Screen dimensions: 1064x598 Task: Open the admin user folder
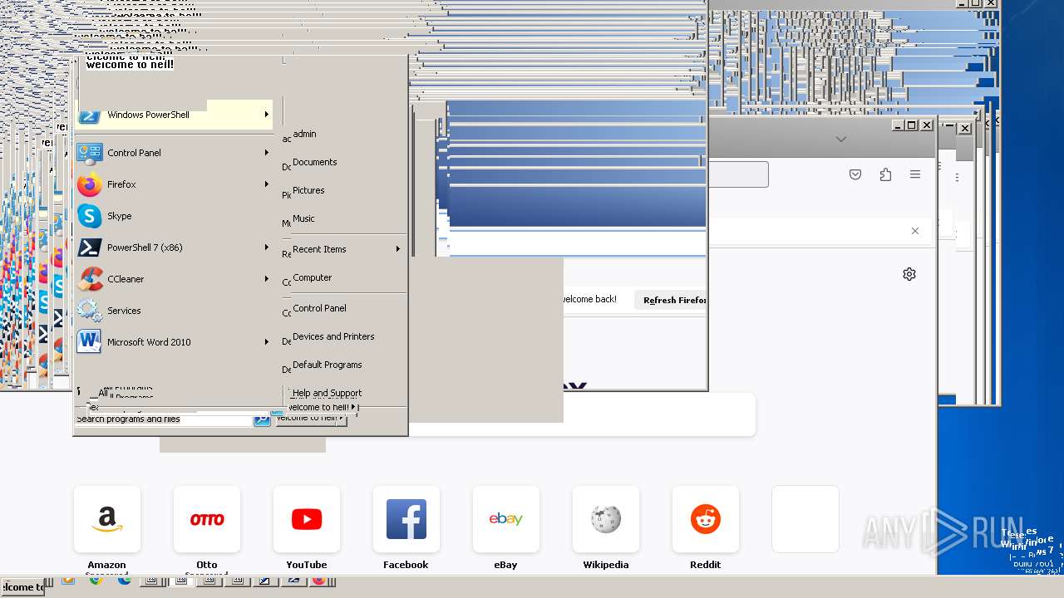[x=304, y=134]
